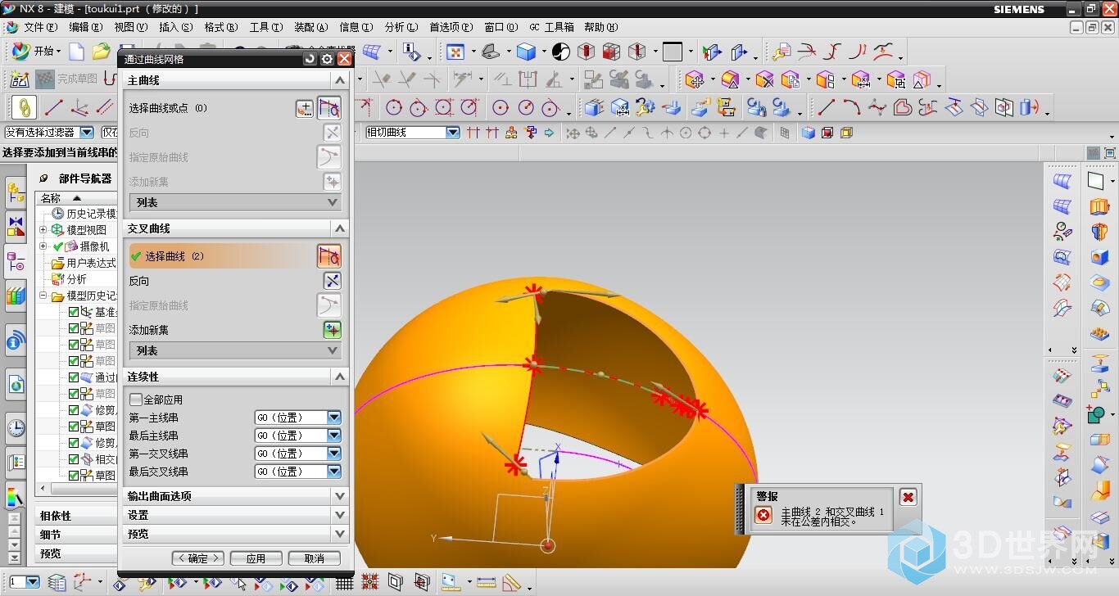Click the cross curve selection icon

coord(329,256)
